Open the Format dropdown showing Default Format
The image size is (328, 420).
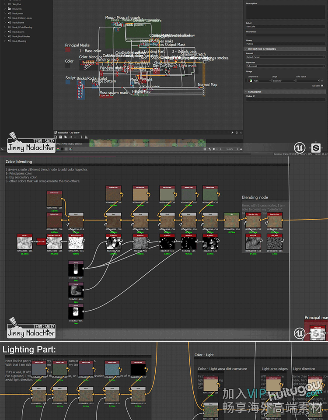285,57
